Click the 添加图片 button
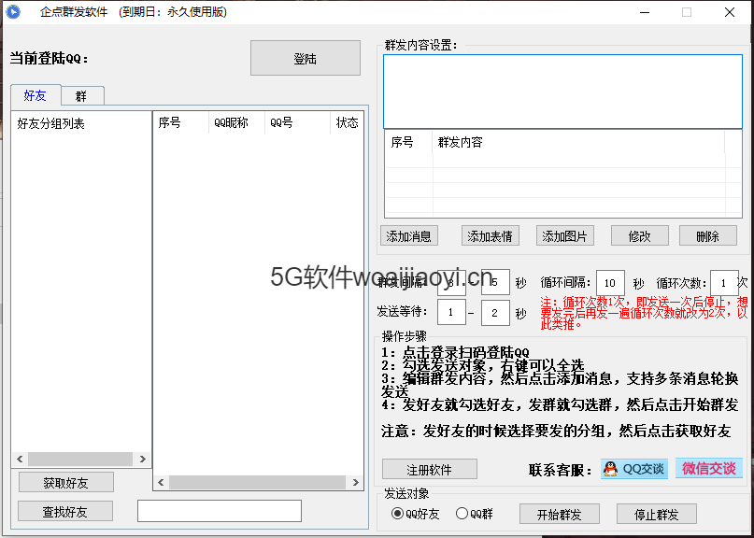The image size is (754, 538). [x=564, y=235]
